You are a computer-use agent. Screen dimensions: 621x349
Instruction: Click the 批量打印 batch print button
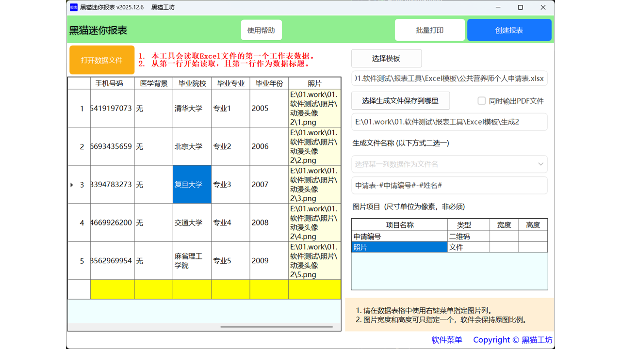coord(429,30)
